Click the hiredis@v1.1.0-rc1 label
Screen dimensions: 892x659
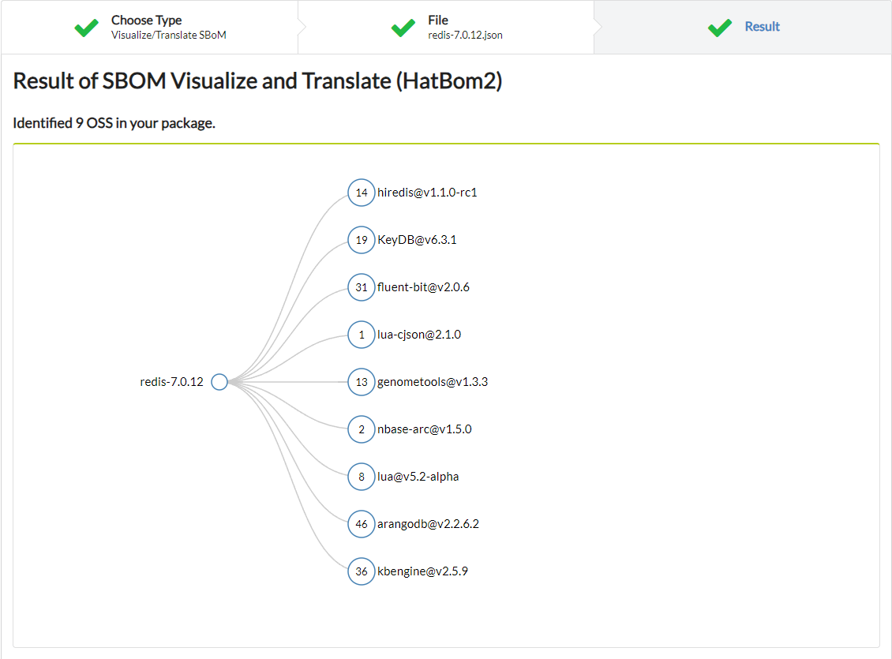click(427, 193)
